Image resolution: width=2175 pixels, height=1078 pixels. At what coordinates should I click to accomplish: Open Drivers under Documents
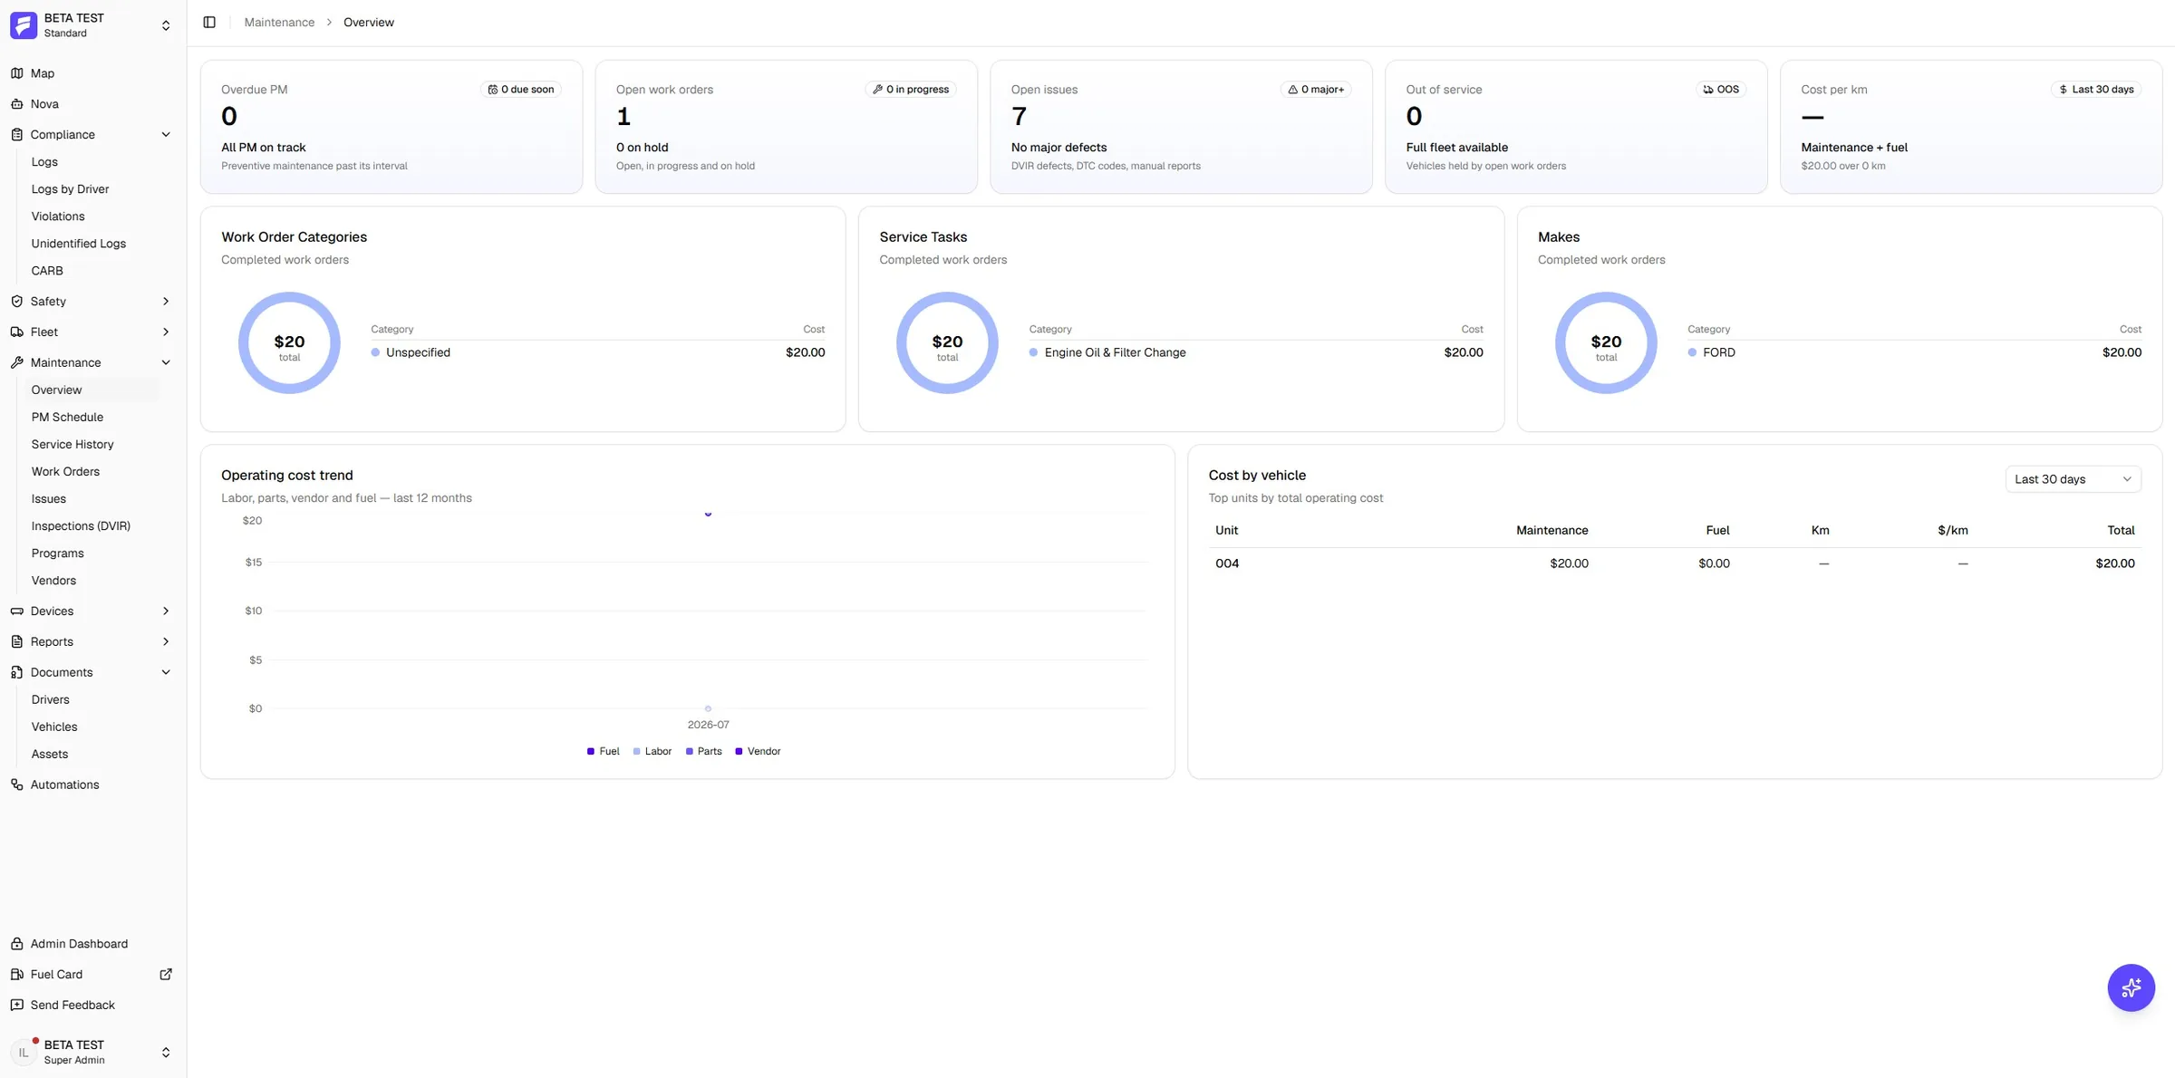50,700
